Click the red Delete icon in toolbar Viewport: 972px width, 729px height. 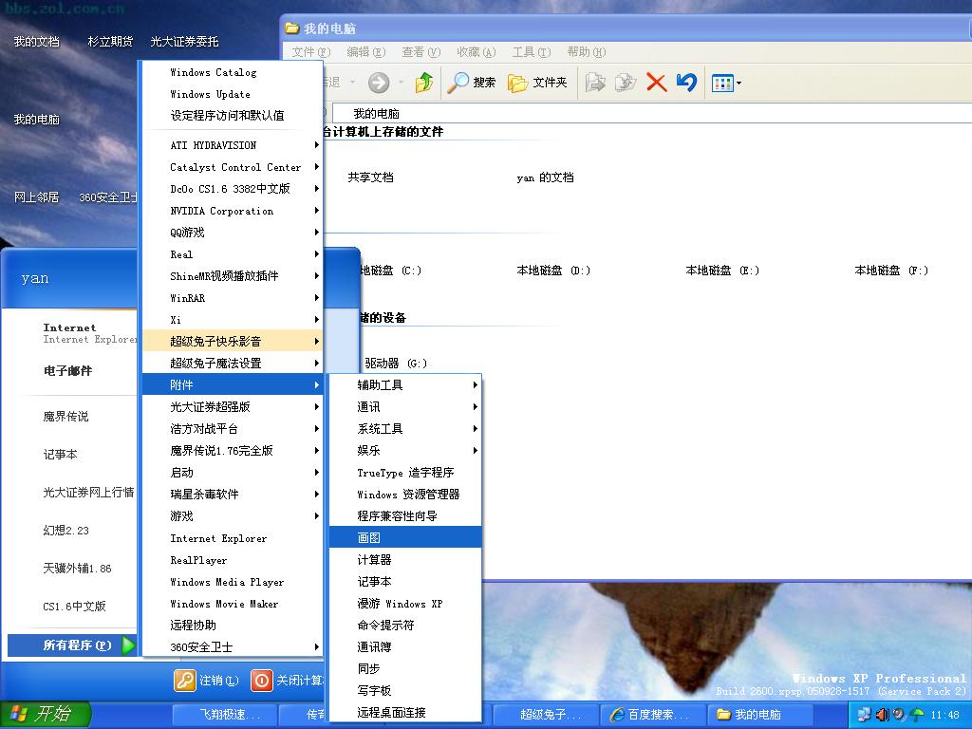tap(656, 83)
